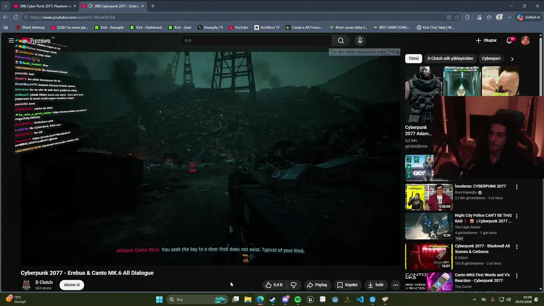Open BEST GAME SONG bookmark

tap(391, 27)
